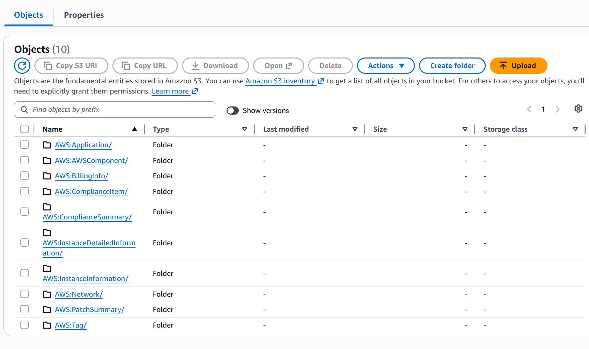Click the Download button
This screenshot has height=349, width=589.
pos(215,66)
